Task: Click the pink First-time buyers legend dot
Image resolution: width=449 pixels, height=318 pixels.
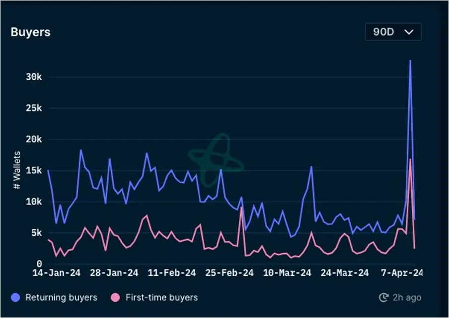Action: click(x=115, y=298)
